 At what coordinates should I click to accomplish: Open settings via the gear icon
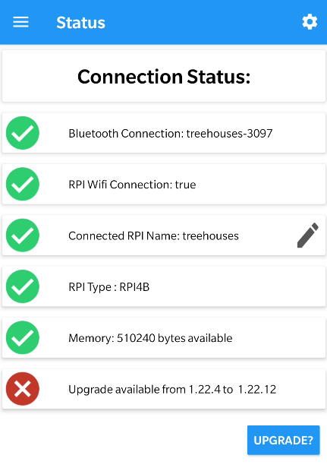tap(310, 22)
